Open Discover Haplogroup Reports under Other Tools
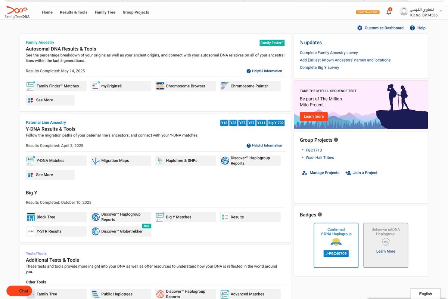 click(x=186, y=294)
